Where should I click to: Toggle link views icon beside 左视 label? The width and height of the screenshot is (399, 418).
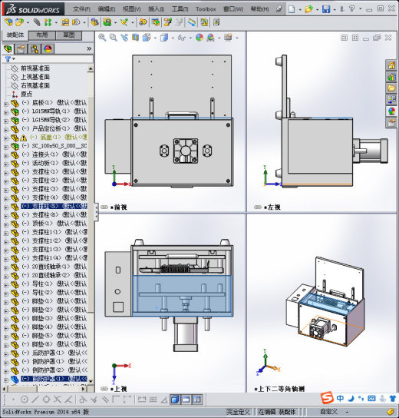(257, 207)
